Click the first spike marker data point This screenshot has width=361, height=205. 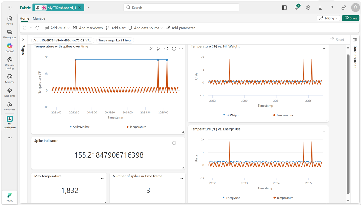pos(76,60)
